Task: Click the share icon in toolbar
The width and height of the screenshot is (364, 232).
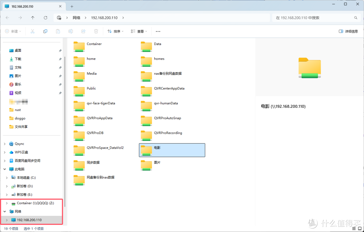Action: (83, 31)
